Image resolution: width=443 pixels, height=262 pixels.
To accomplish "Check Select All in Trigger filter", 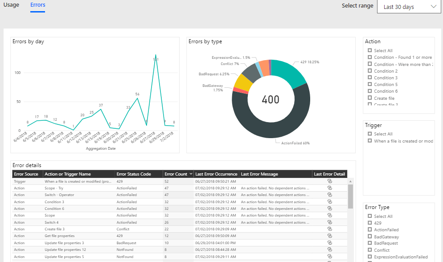I will [369, 134].
